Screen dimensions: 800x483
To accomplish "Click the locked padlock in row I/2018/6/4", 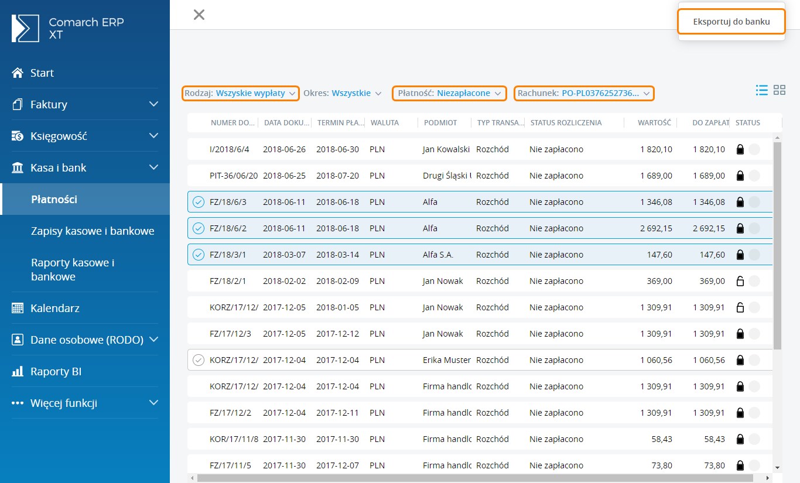I will point(740,149).
